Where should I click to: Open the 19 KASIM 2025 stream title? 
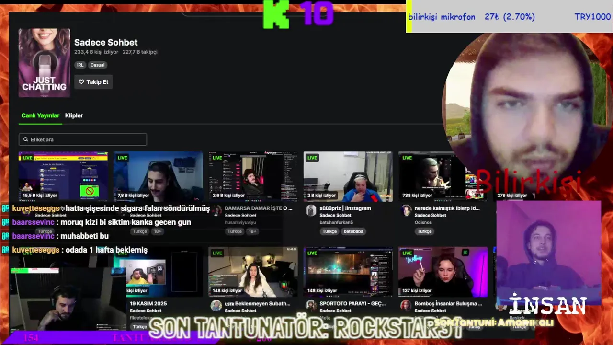pyautogui.click(x=148, y=304)
